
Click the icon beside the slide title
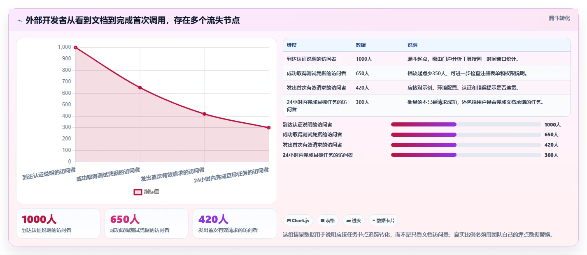coord(19,21)
